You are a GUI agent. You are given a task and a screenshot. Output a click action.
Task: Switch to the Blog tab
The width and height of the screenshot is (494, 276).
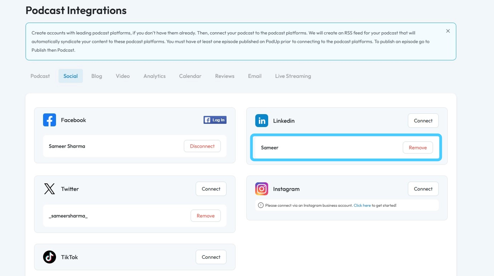coord(97,76)
